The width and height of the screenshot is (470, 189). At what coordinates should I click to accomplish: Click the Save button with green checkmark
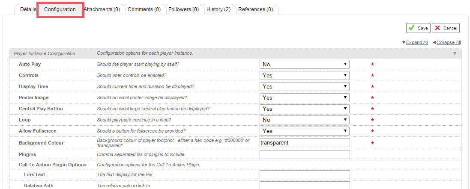click(418, 28)
